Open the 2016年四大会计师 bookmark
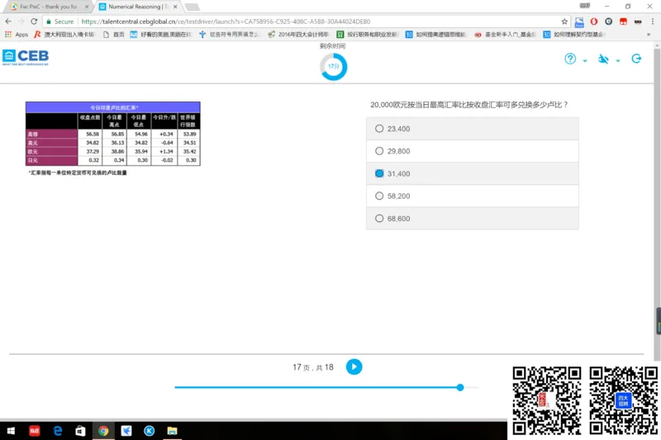Screen dimensions: 661x440 click(298, 35)
